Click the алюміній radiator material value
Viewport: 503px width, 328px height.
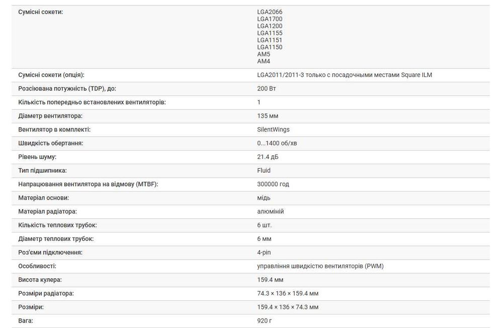271,211
